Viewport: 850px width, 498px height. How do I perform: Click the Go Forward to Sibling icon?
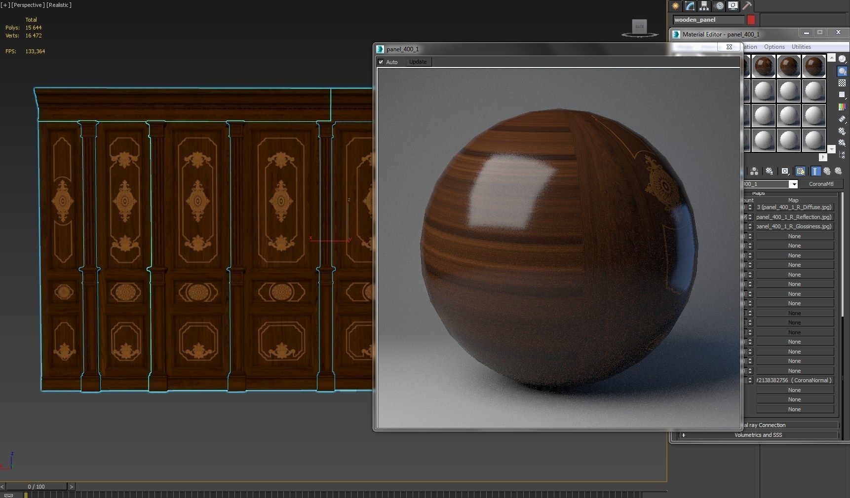click(838, 171)
